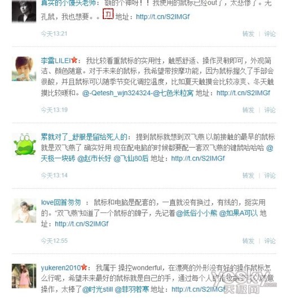Open the @七色米粒窝 mention
Image resolution: width=282 pixels, height=298 pixels.
pos(173,93)
